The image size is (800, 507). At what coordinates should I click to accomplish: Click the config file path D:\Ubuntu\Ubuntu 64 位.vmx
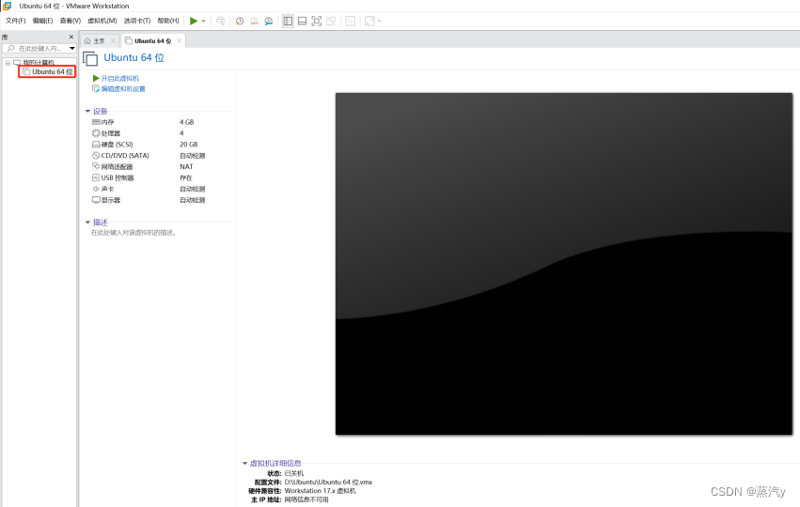click(x=329, y=482)
